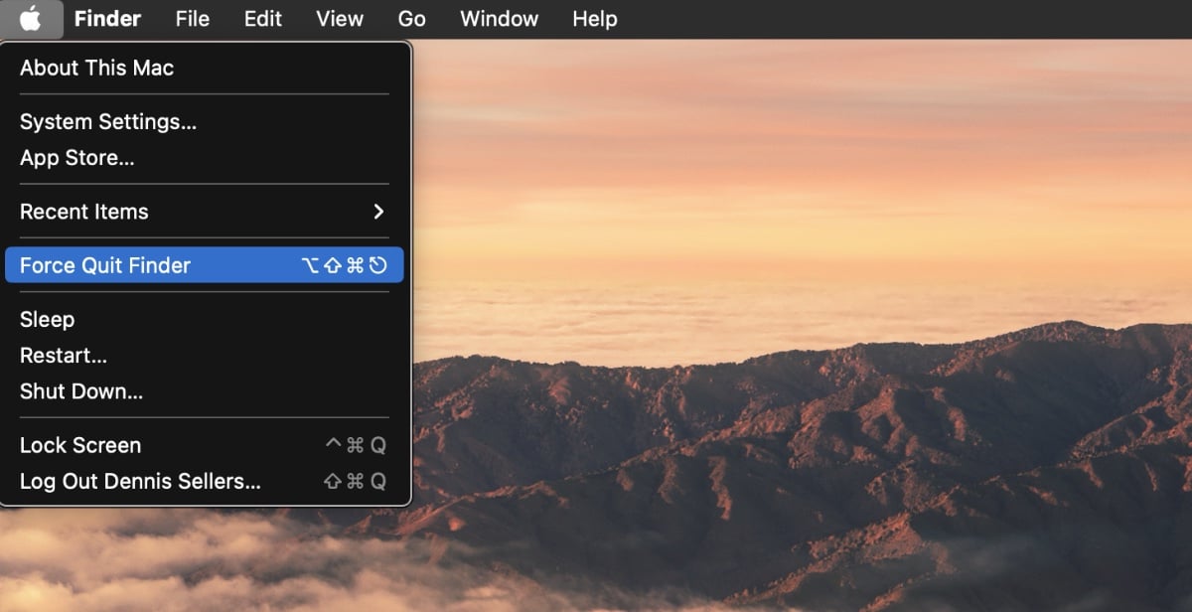Viewport: 1192px width, 612px height.
Task: Launch App Store from the Apple menu
Action: coord(76,158)
